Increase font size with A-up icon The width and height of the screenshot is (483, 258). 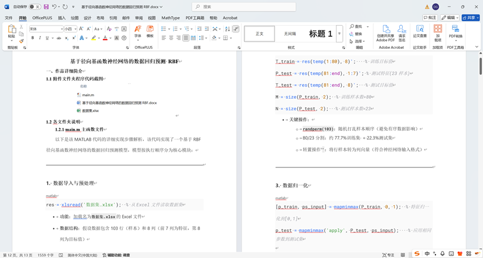[81, 29]
